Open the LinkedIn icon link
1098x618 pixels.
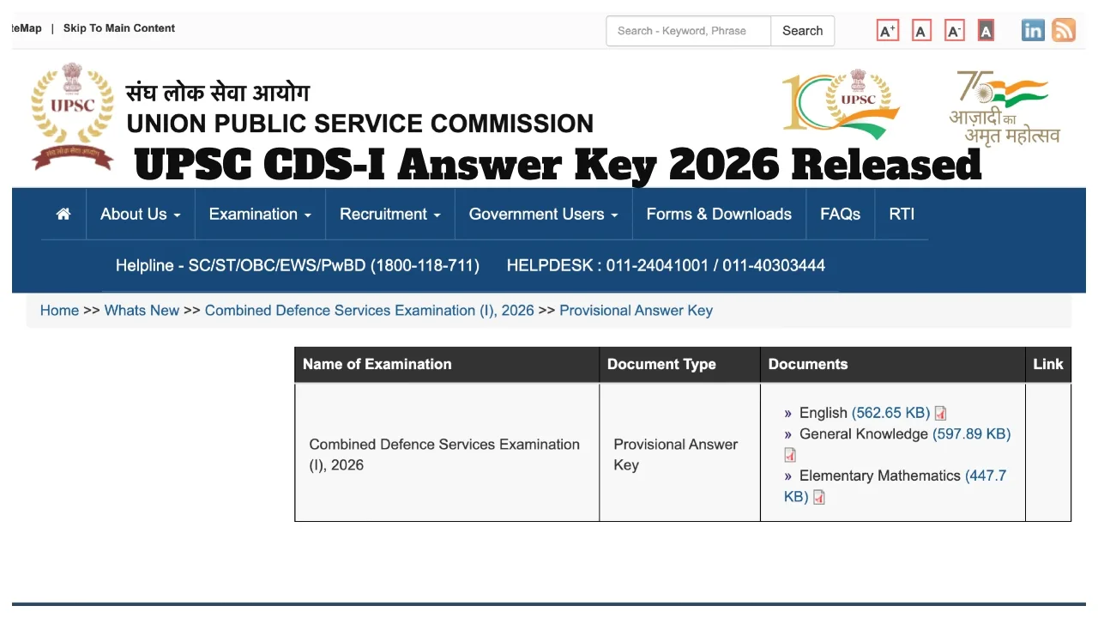tap(1033, 31)
